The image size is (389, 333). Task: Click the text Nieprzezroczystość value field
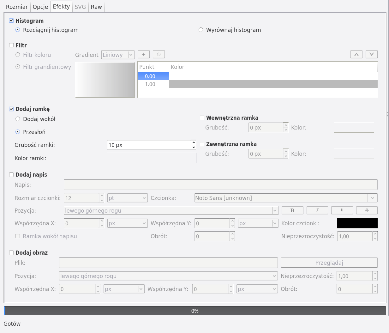(355, 236)
